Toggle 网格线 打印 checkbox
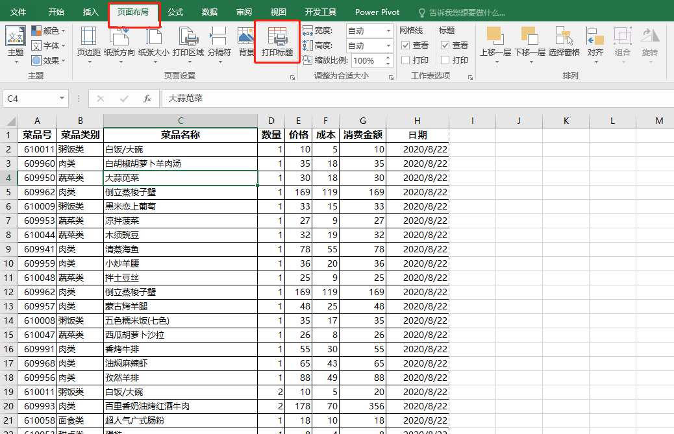674x434 pixels. click(405, 60)
